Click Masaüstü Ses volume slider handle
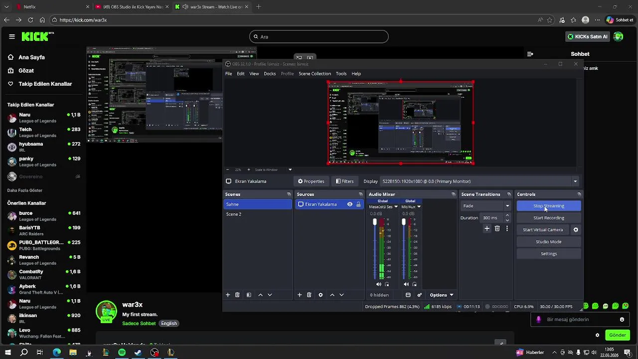 [x=375, y=221]
